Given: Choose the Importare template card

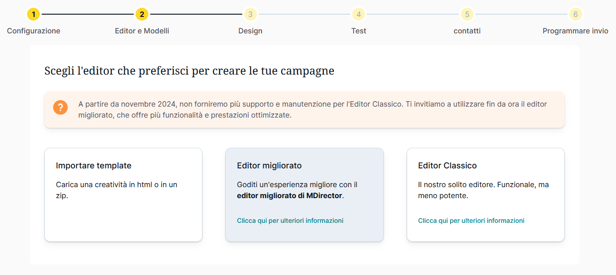Looking at the screenshot, I should click(x=123, y=194).
